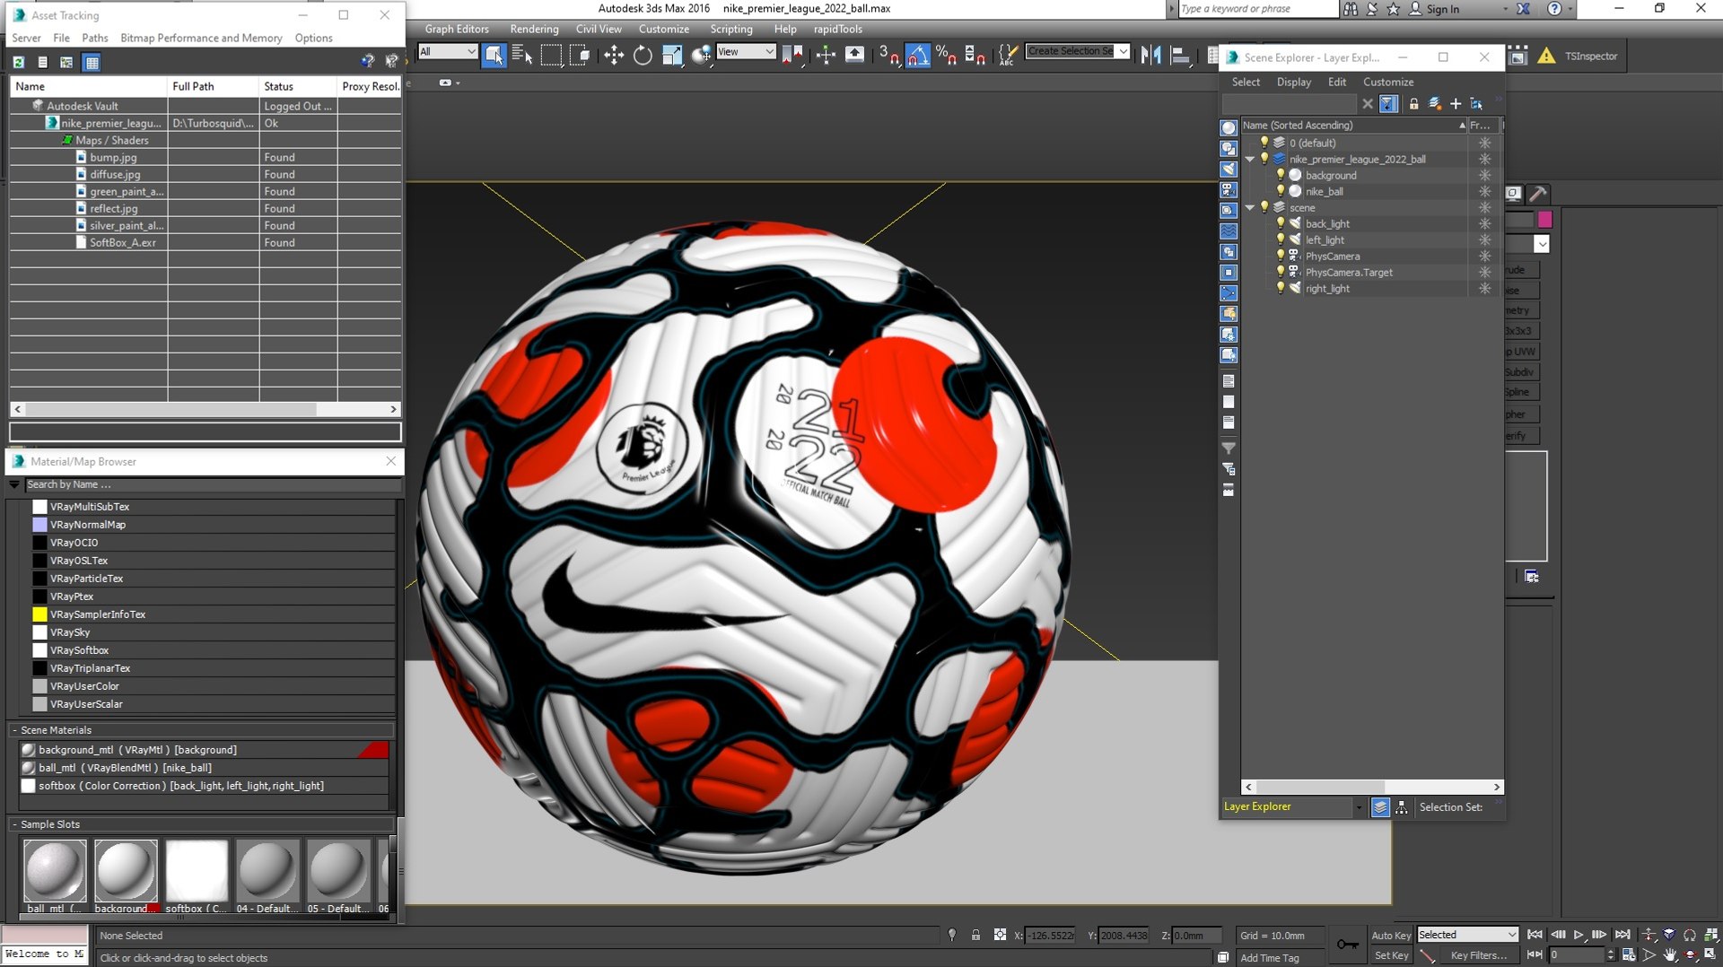Click the Search by Name field
The width and height of the screenshot is (1723, 967).
click(212, 484)
